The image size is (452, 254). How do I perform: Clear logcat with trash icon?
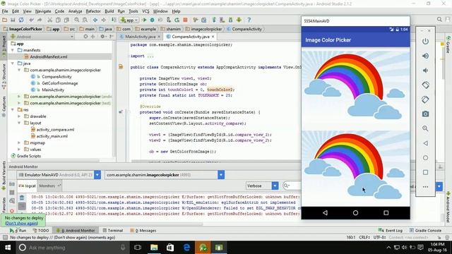coord(22,198)
